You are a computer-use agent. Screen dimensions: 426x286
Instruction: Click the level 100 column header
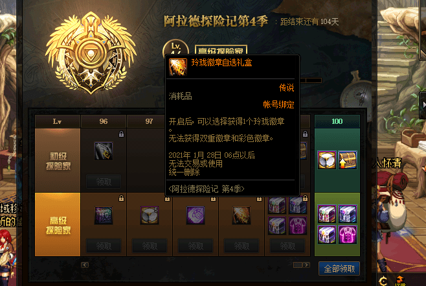337,121
